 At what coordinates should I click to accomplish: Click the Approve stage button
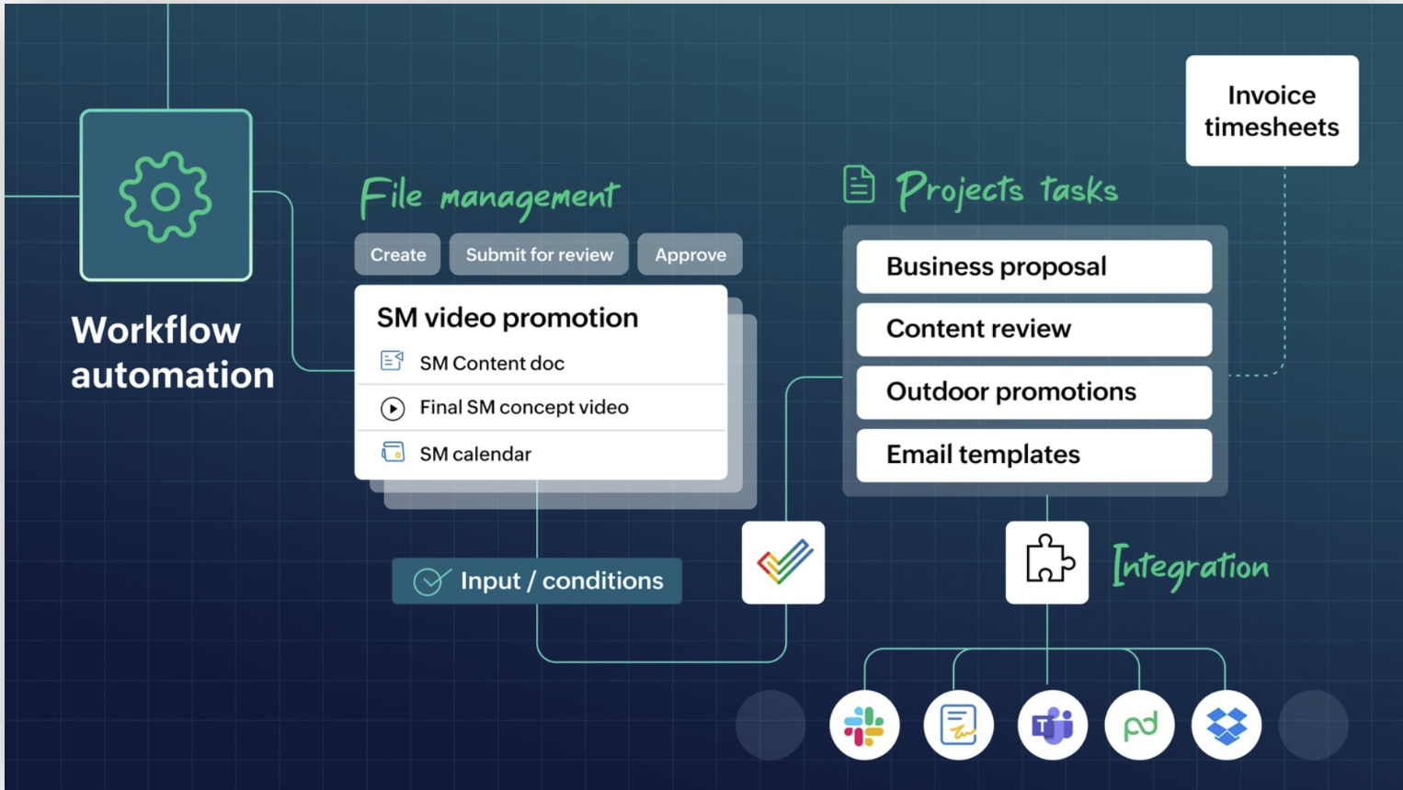pyautogui.click(x=690, y=254)
